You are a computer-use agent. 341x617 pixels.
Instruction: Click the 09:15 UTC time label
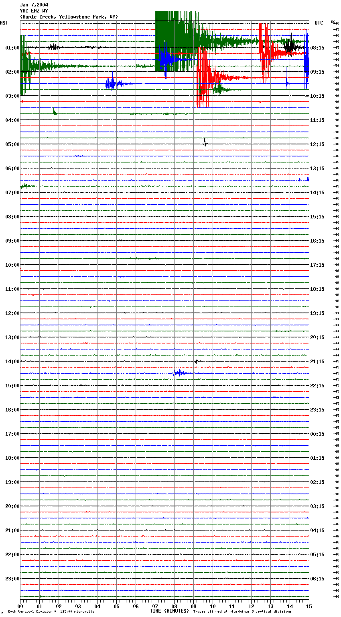click(x=317, y=72)
